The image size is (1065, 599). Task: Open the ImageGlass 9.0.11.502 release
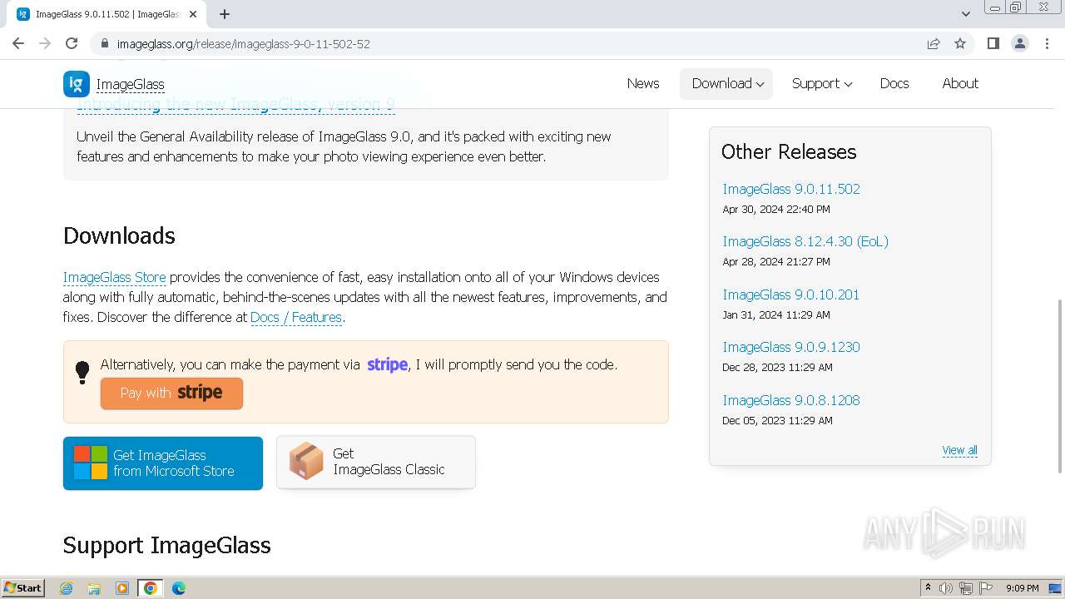(x=791, y=189)
